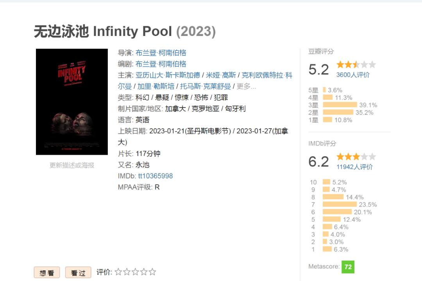Click the 想看 button
Viewport: 422px width, 281px height.
[47, 273]
